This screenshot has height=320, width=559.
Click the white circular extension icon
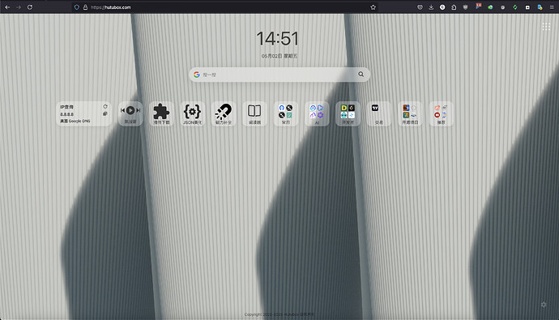[442, 7]
